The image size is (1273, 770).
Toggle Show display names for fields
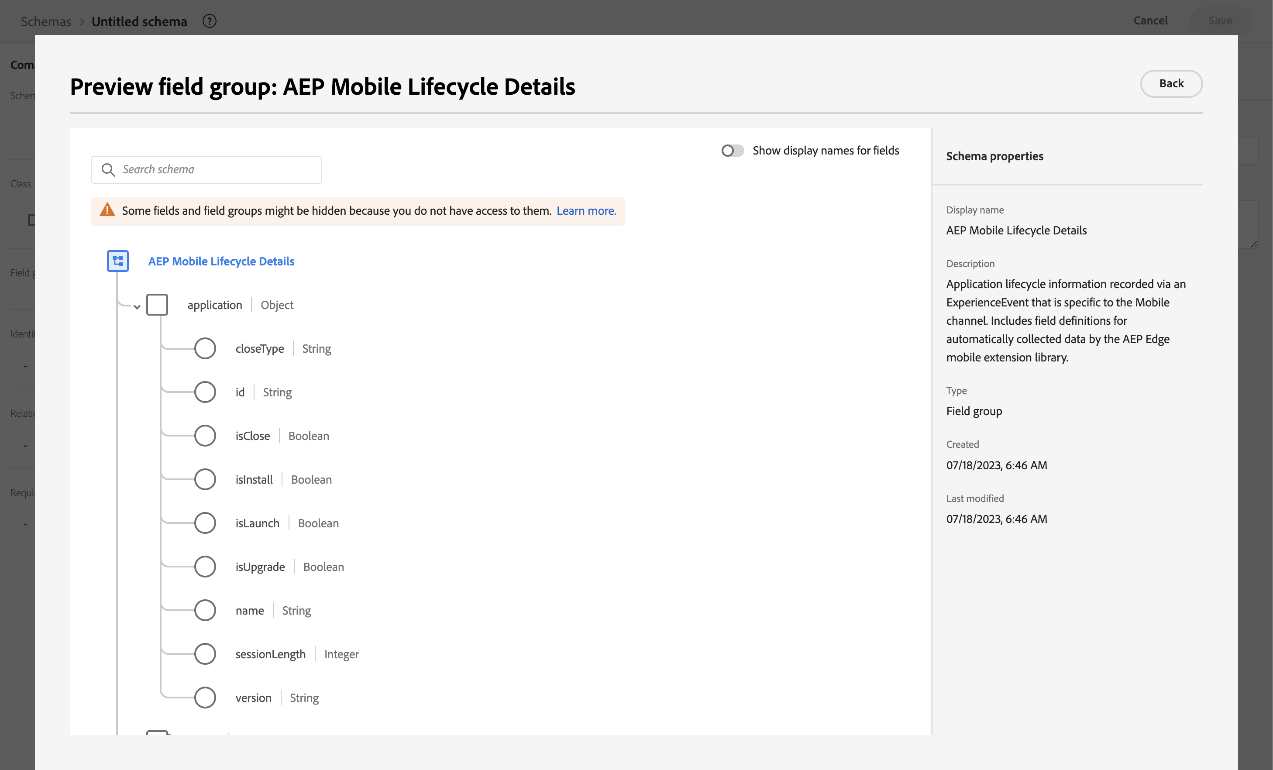coord(732,150)
